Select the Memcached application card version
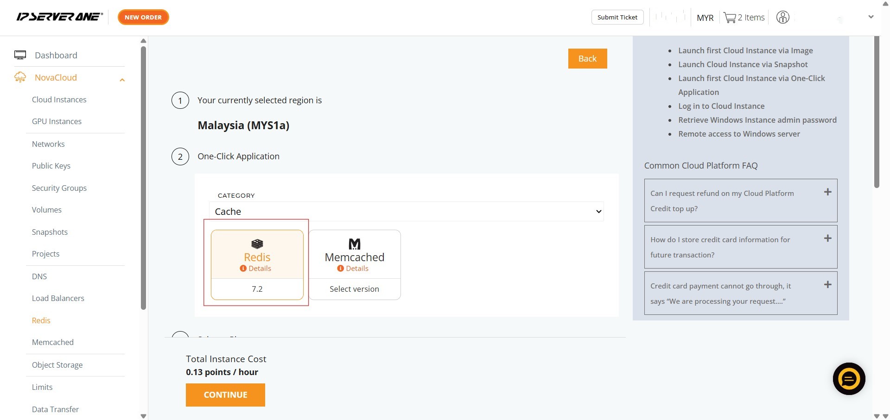The height and width of the screenshot is (420, 890). click(354, 289)
